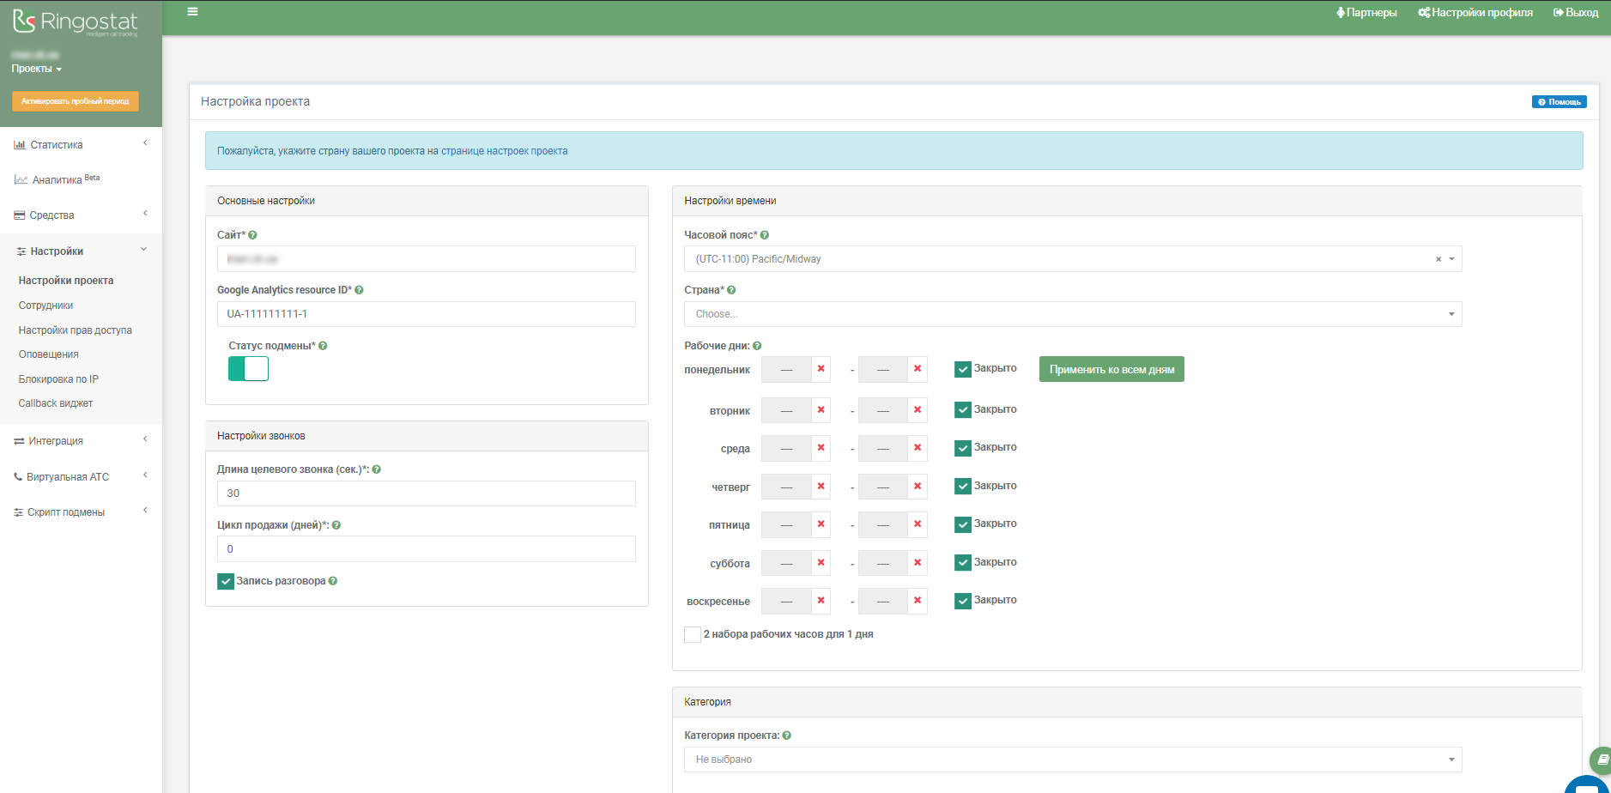Expand the Средства sidebar section
This screenshot has width=1611, height=793.
tap(81, 215)
